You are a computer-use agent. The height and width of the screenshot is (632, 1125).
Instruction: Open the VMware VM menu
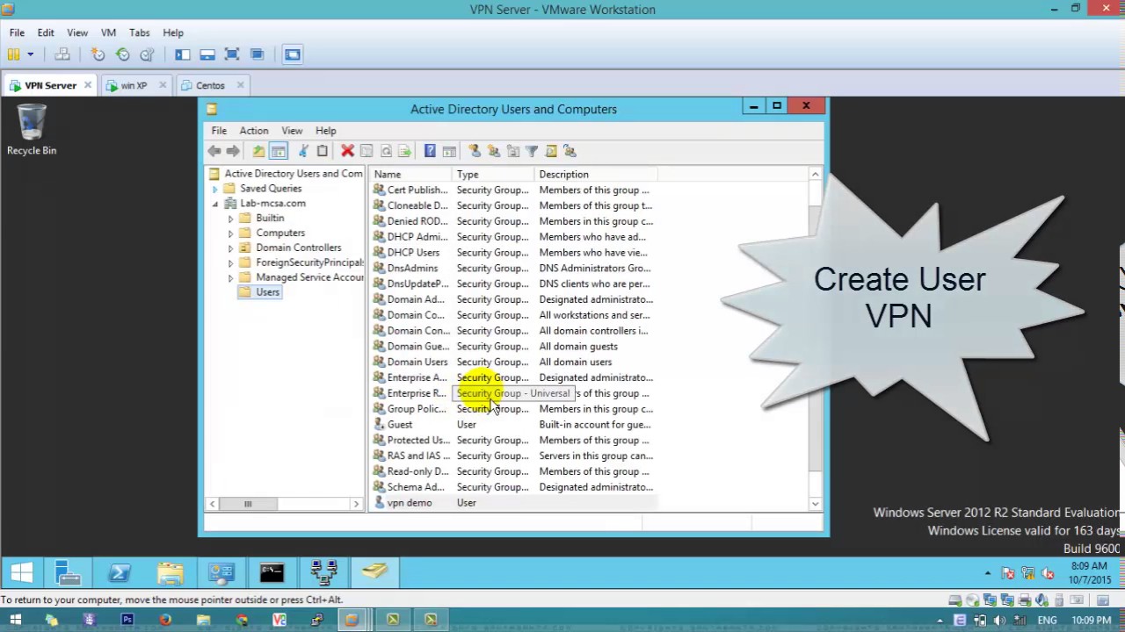point(108,32)
